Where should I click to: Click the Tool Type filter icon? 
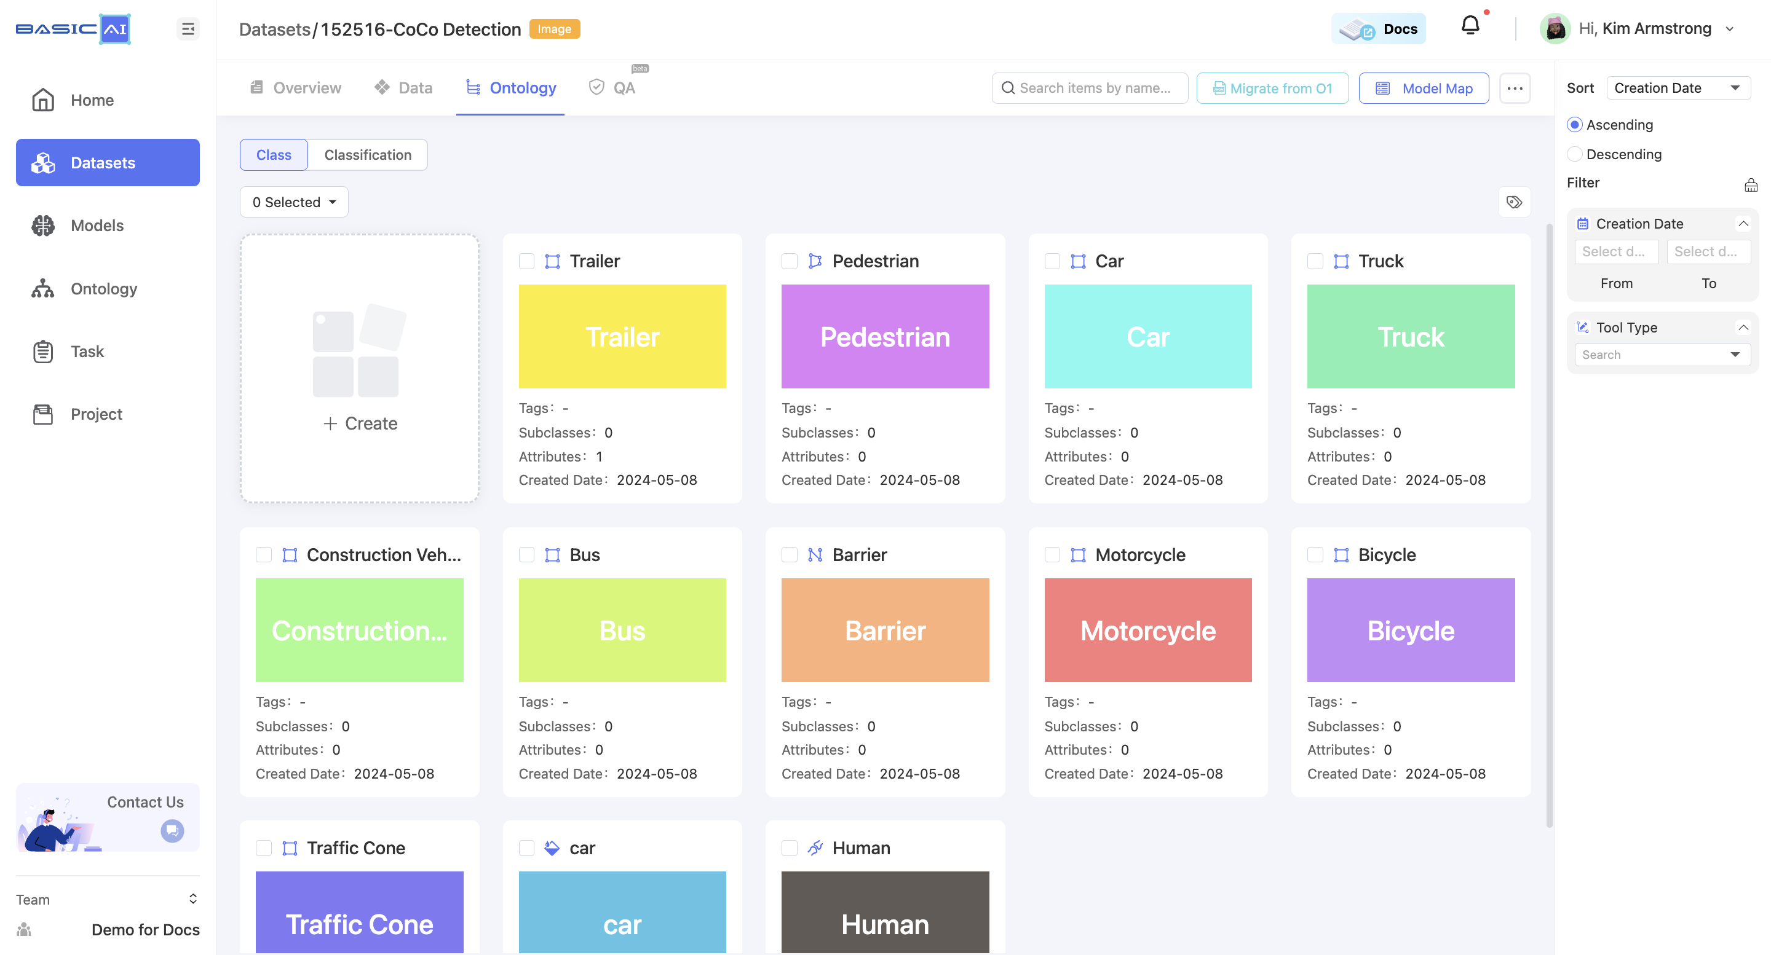(1582, 328)
